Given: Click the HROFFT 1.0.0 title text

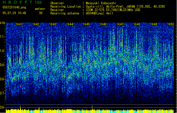Looking at the screenshot, I should (x=22, y=2).
